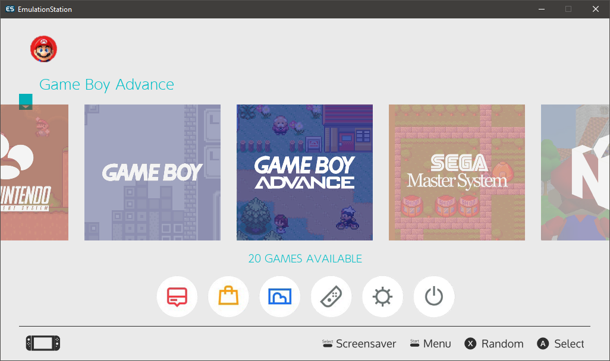
Task: Select the Game Boy system tile
Action: (152, 172)
